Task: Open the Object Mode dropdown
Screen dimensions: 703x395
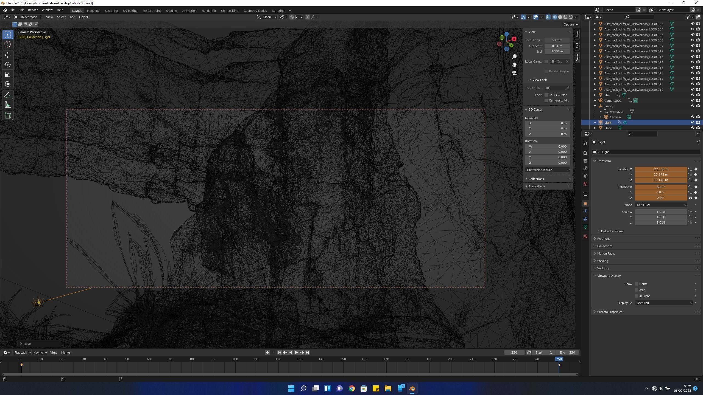Action: click(28, 17)
